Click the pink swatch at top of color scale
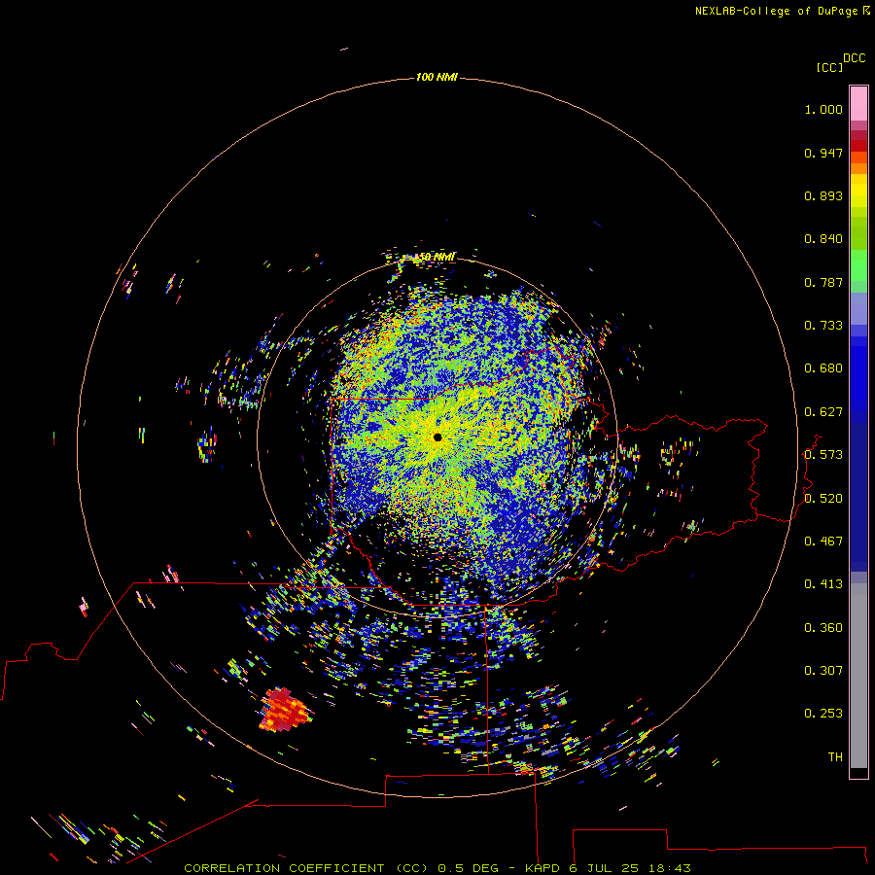 click(x=858, y=104)
